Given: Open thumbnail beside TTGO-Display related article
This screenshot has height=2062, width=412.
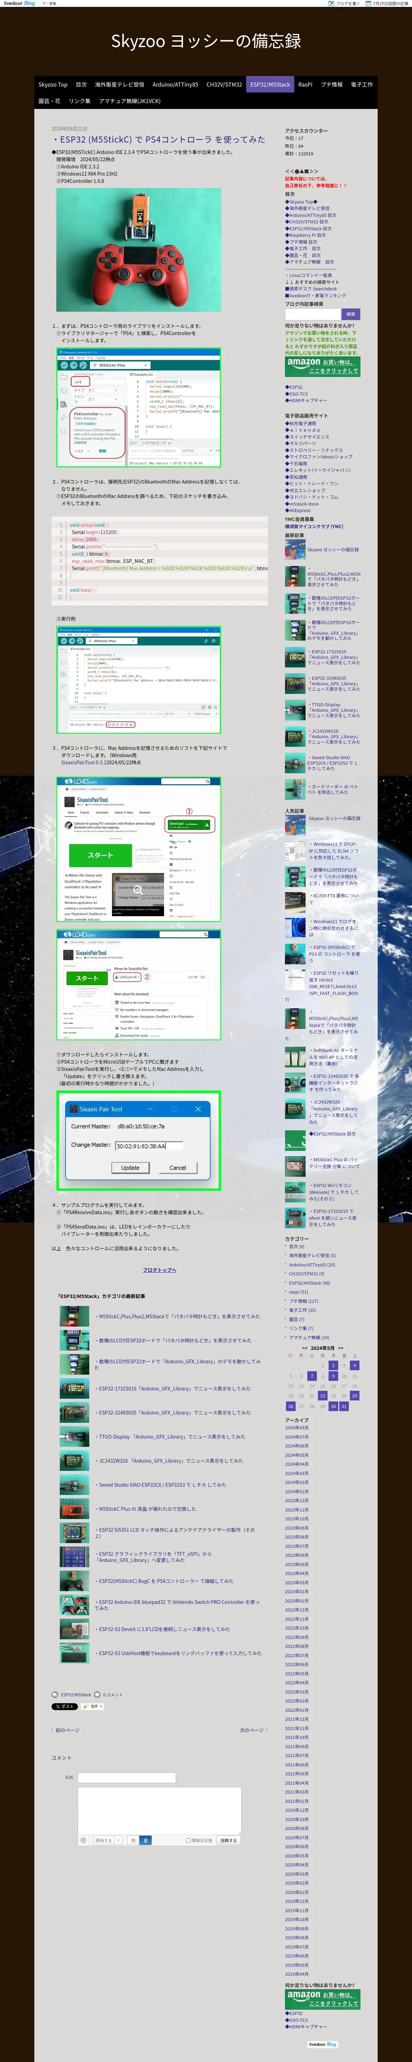Looking at the screenshot, I should pyautogui.click(x=75, y=1437).
